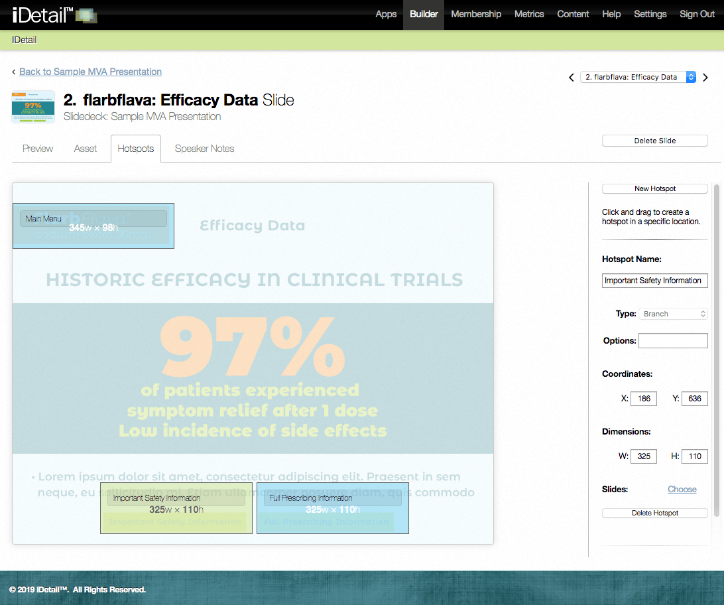Click the Delete Hotspot button
This screenshot has width=724, height=605.
pyautogui.click(x=655, y=513)
